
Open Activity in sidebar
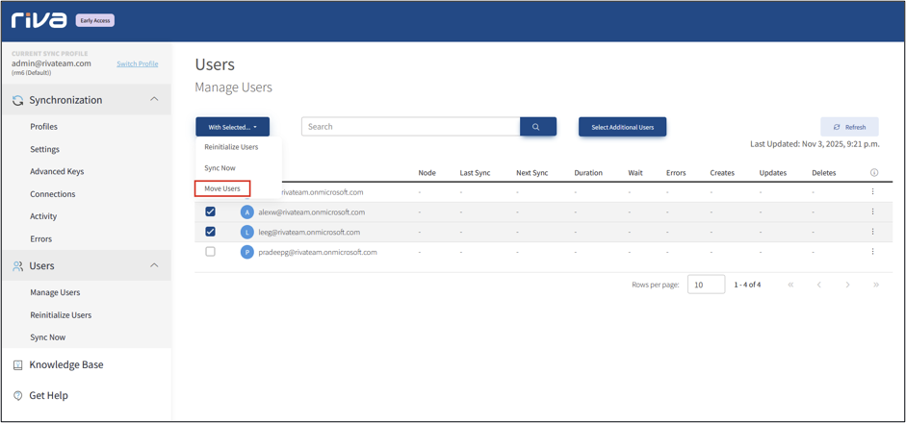(43, 216)
